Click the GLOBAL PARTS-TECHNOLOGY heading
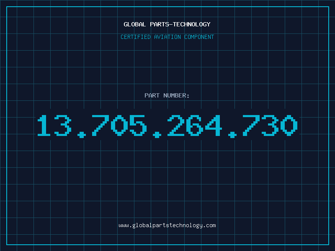335x251 pixels. coord(167,24)
